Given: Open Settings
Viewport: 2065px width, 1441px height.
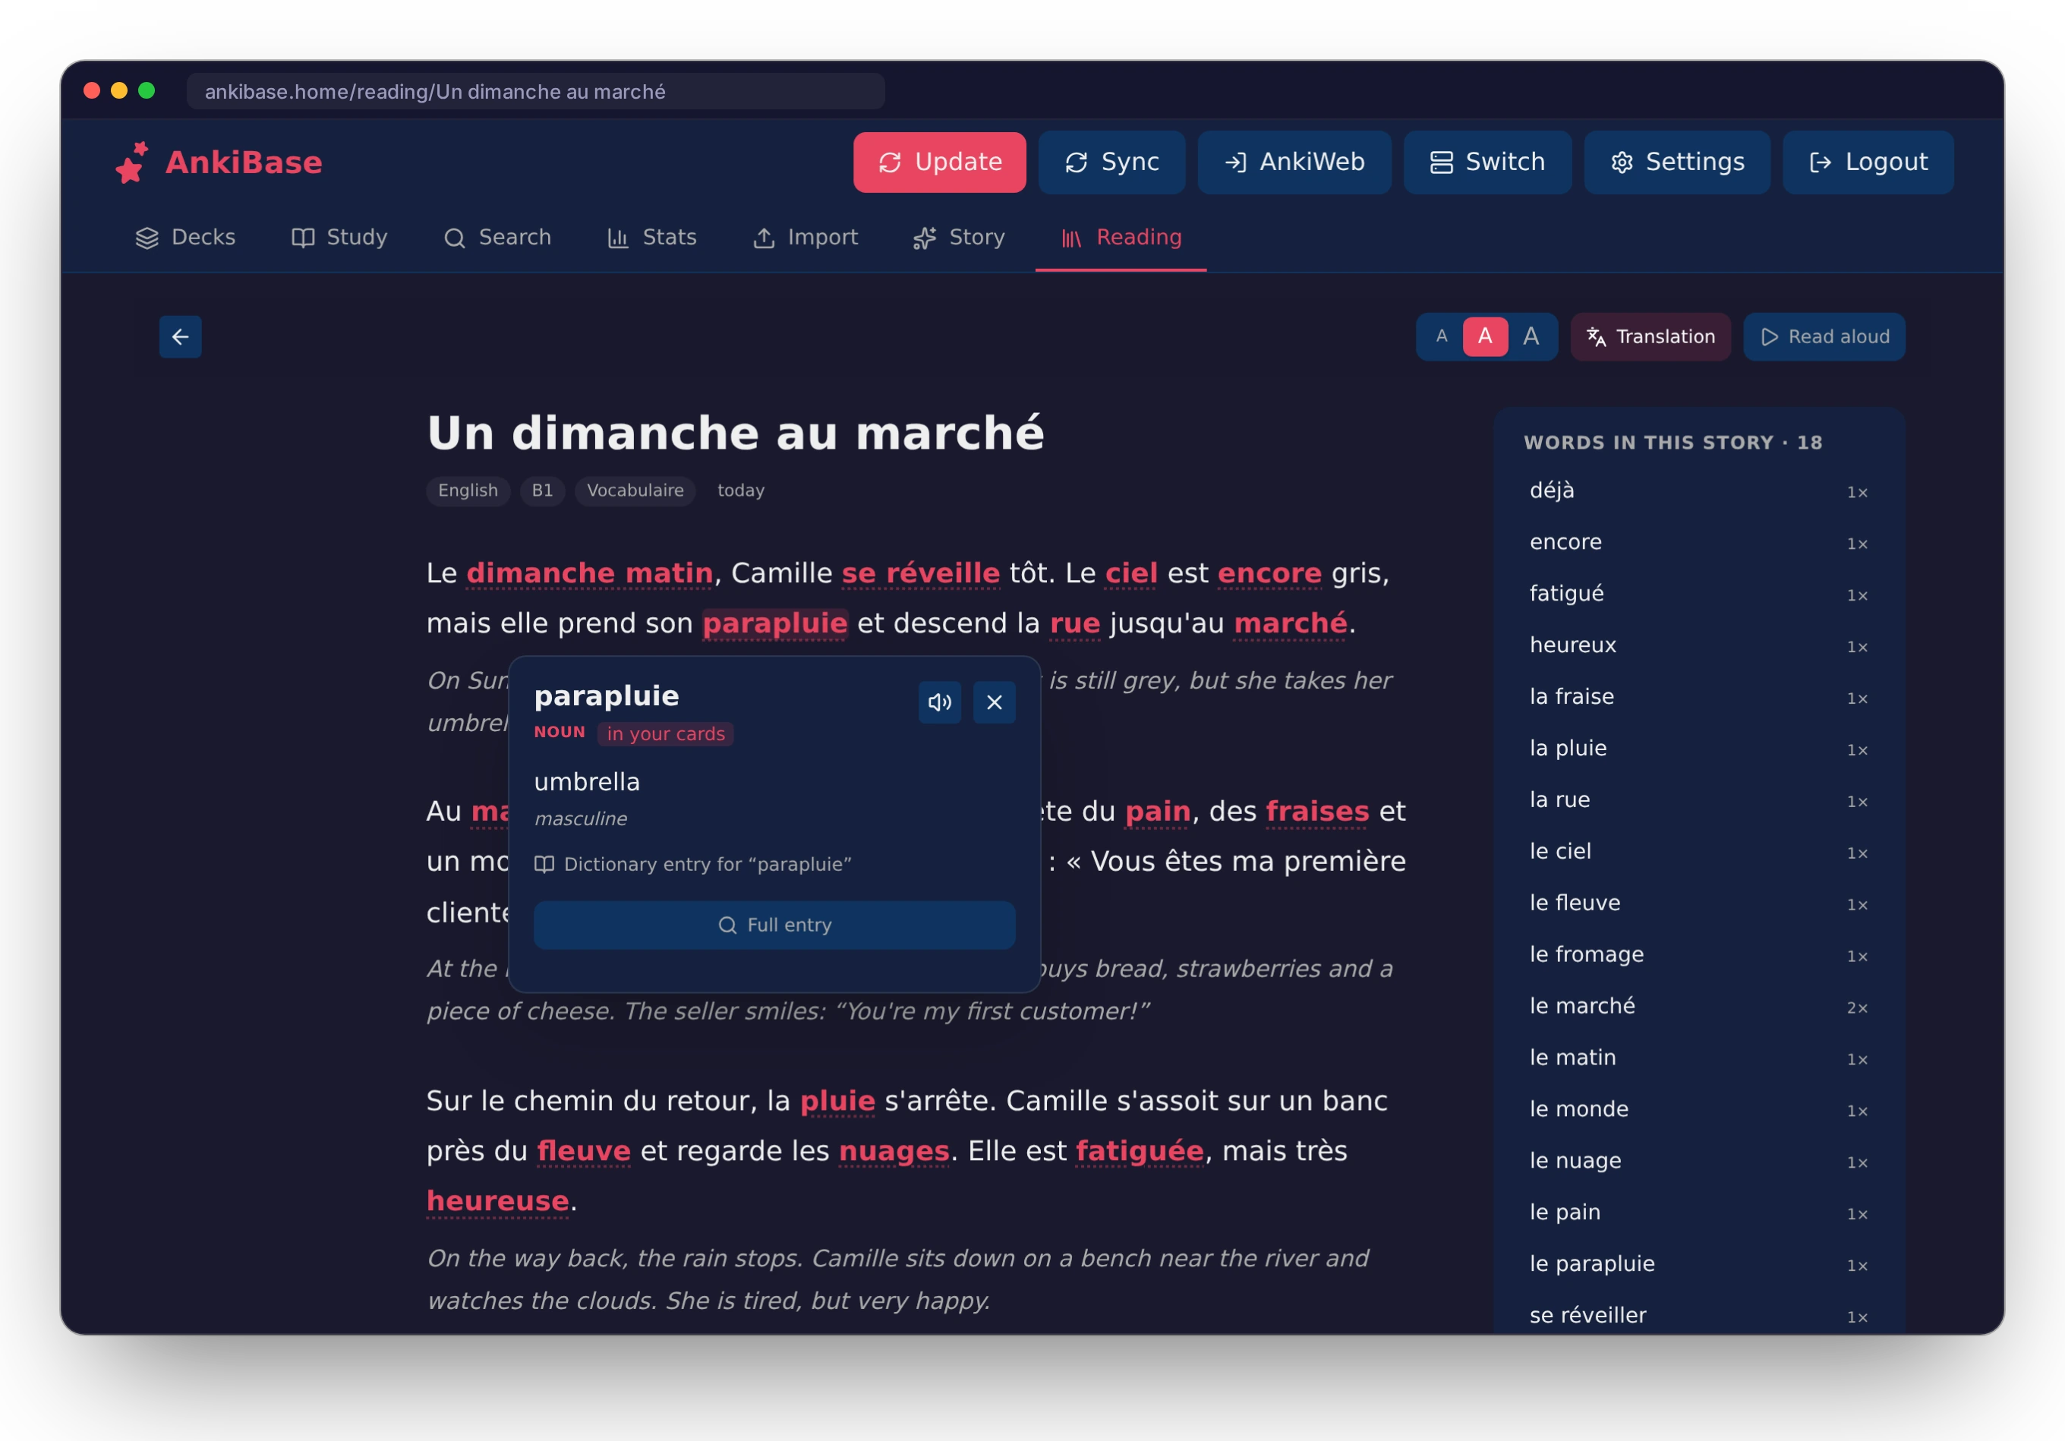Looking at the screenshot, I should tap(1676, 162).
